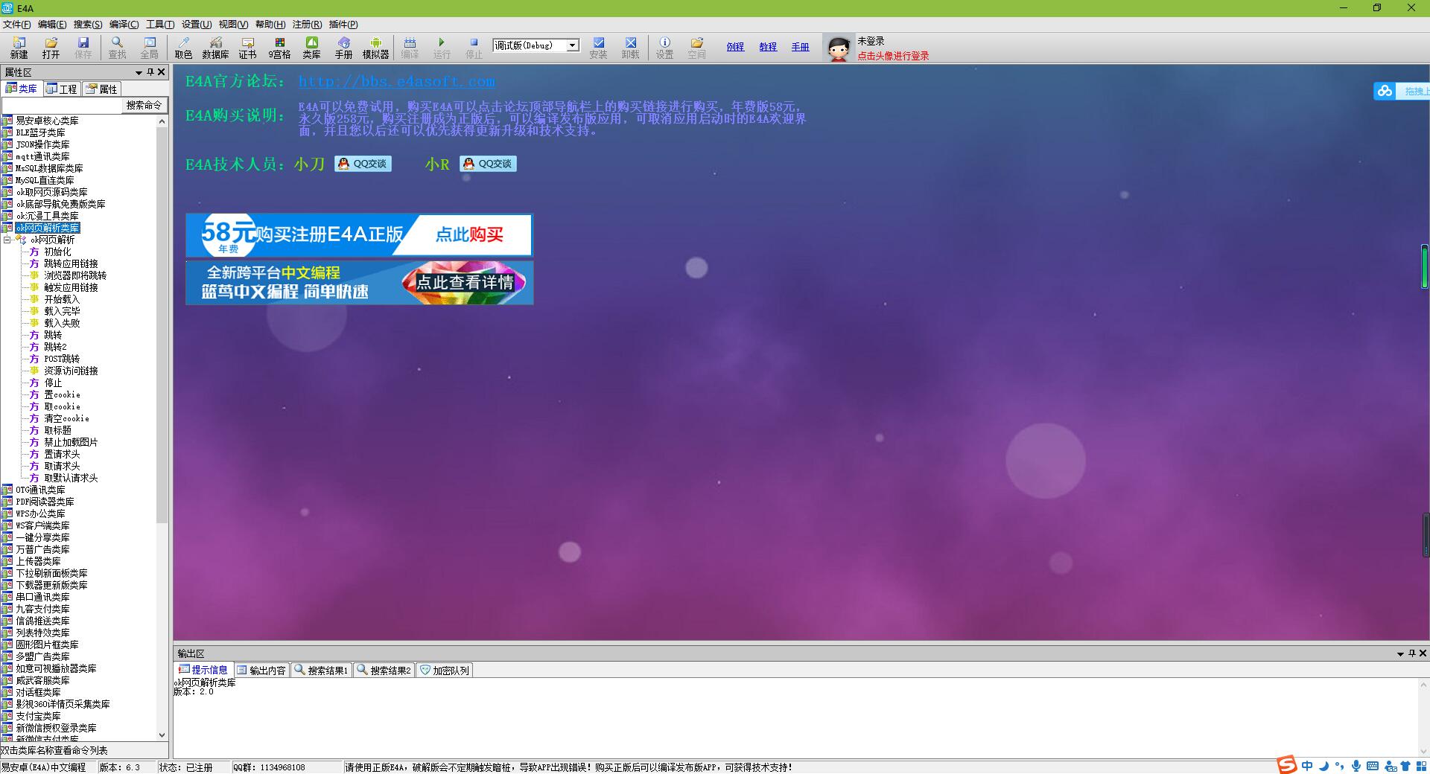Open the 设置 settings toolbar icon
The image size is (1430, 774).
664,48
